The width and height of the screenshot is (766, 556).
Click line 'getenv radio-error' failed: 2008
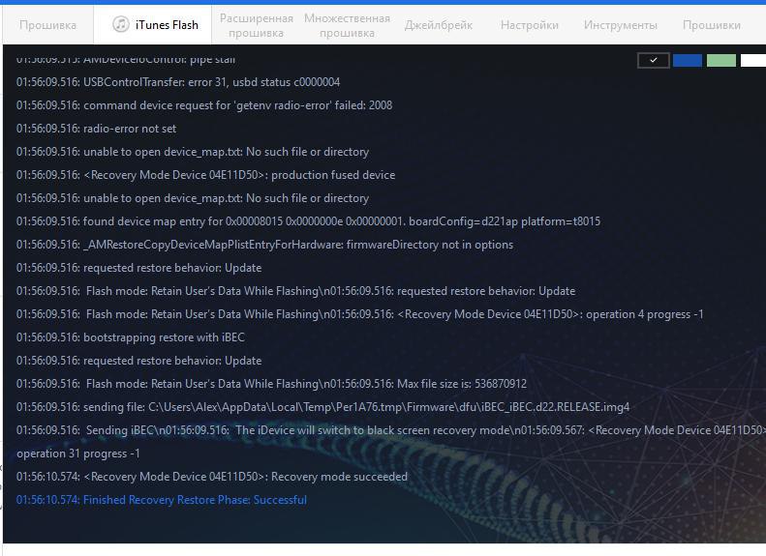(204, 105)
